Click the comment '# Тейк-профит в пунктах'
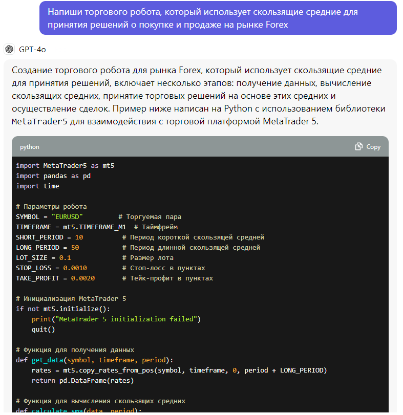 [x=167, y=278]
